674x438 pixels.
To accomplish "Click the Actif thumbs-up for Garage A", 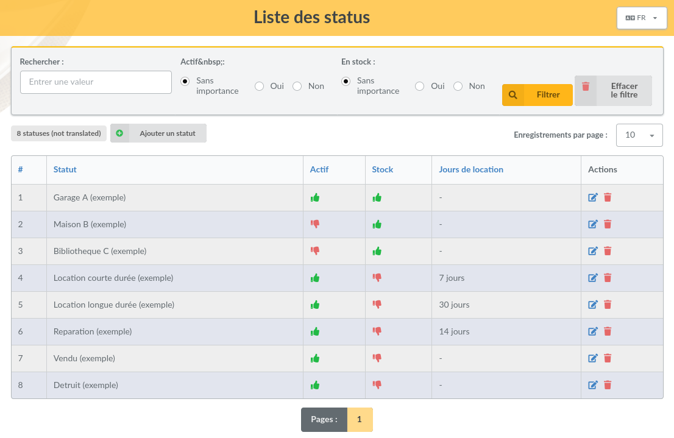I will pos(315,198).
